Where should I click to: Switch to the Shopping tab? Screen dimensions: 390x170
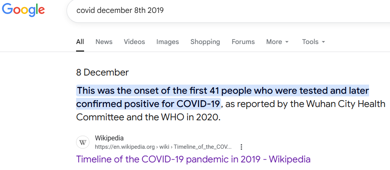pyautogui.click(x=205, y=42)
